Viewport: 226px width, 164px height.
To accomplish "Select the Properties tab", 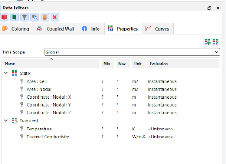I will pyautogui.click(x=124, y=29).
